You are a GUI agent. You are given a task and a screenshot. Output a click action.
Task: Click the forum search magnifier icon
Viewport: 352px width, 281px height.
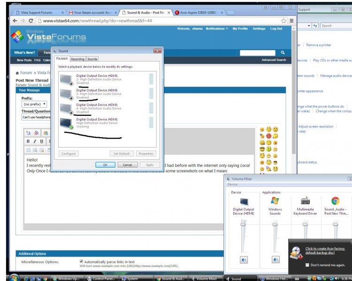click(x=283, y=52)
